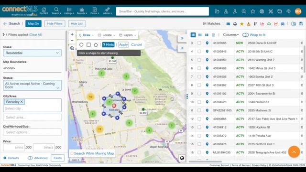Viewport: 306px width, 172px height.
Task: Open the tools scissors icon in header
Action: (271, 11)
